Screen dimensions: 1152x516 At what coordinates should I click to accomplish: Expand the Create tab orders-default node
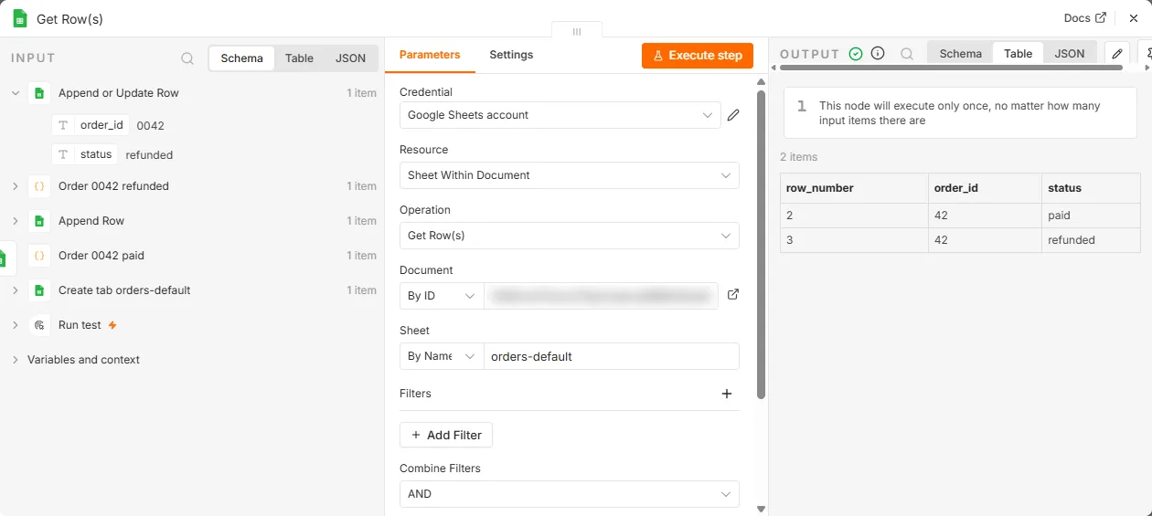point(15,290)
